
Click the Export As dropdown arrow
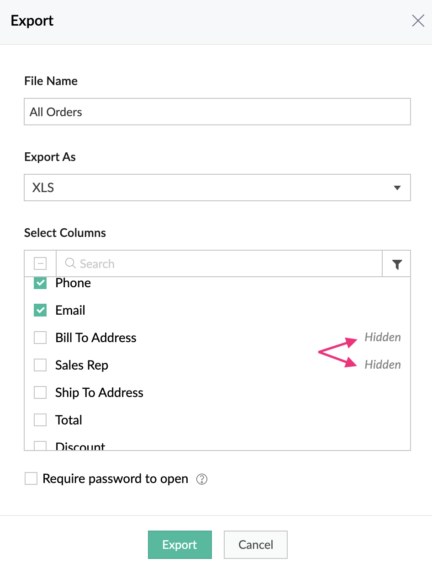pyautogui.click(x=397, y=188)
